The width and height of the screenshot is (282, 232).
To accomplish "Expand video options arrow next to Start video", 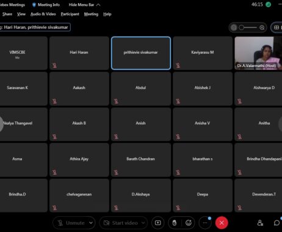I will point(143,223).
